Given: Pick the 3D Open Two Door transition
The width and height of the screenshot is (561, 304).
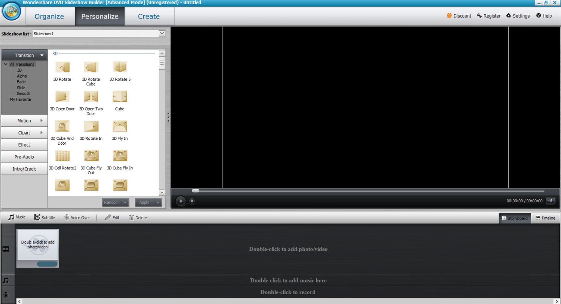Looking at the screenshot, I should click(91, 97).
